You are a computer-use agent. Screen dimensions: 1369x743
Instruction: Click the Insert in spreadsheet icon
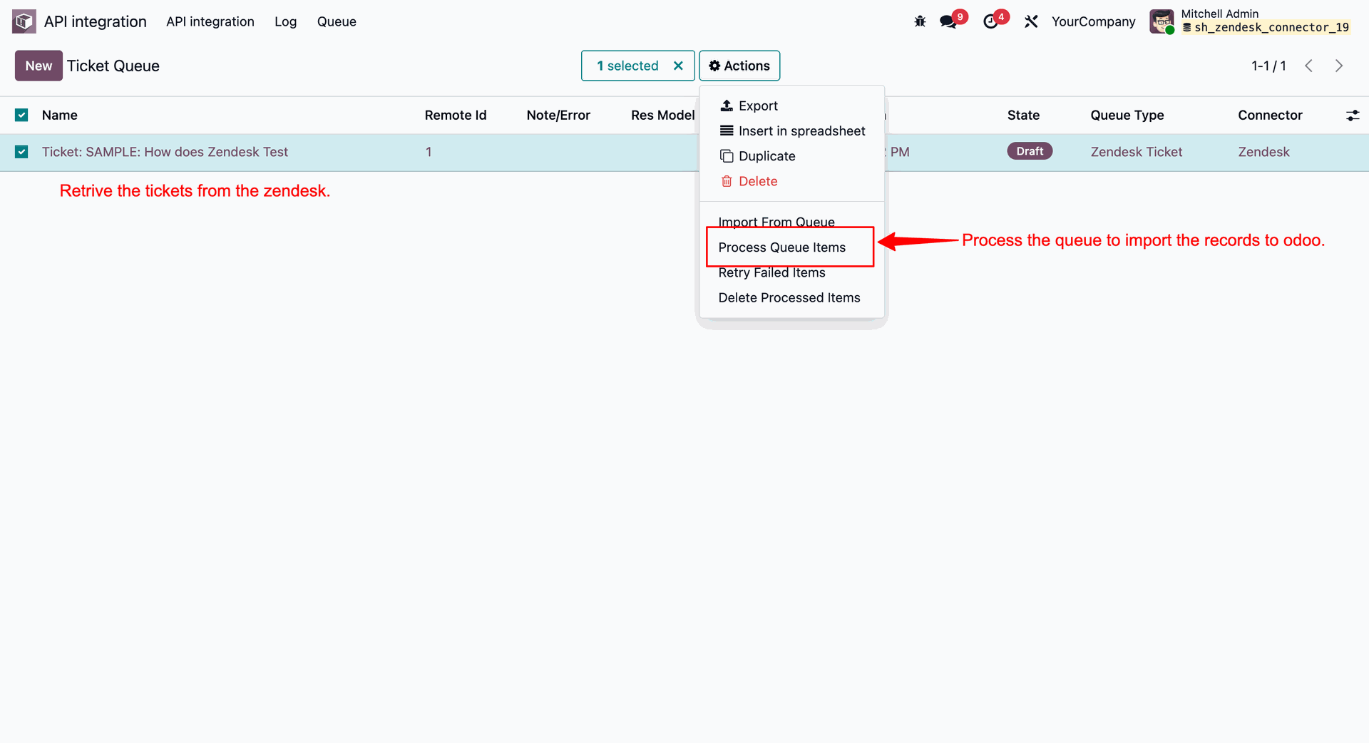[727, 130]
